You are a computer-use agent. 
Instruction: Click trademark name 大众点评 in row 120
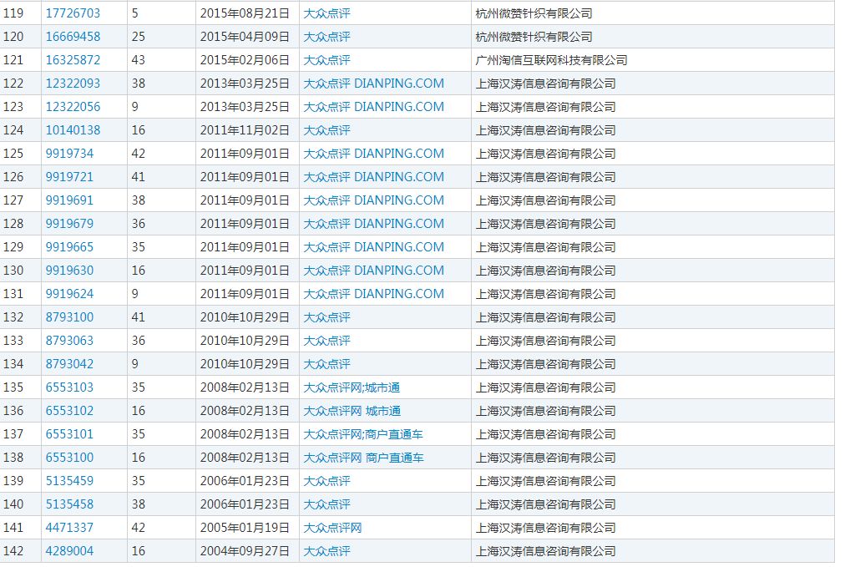[x=327, y=37]
